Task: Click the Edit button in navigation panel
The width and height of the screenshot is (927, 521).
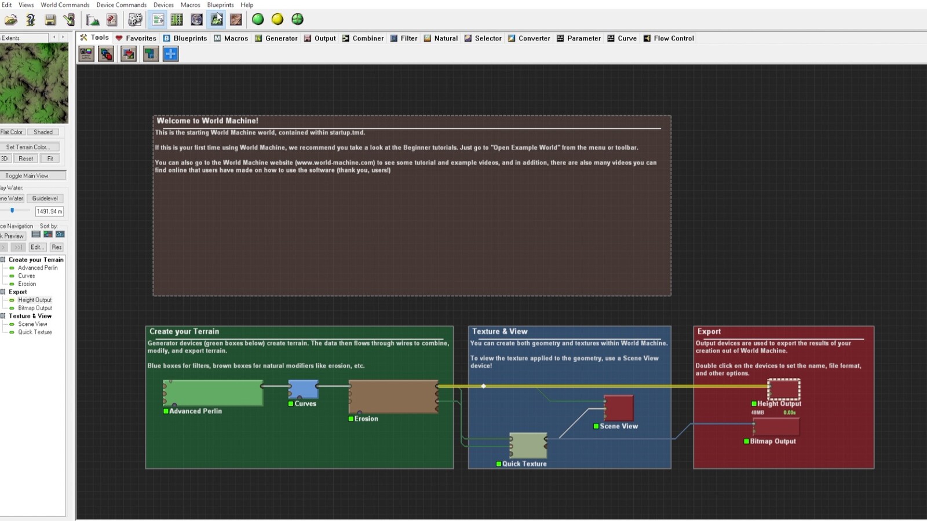Action: pyautogui.click(x=37, y=247)
